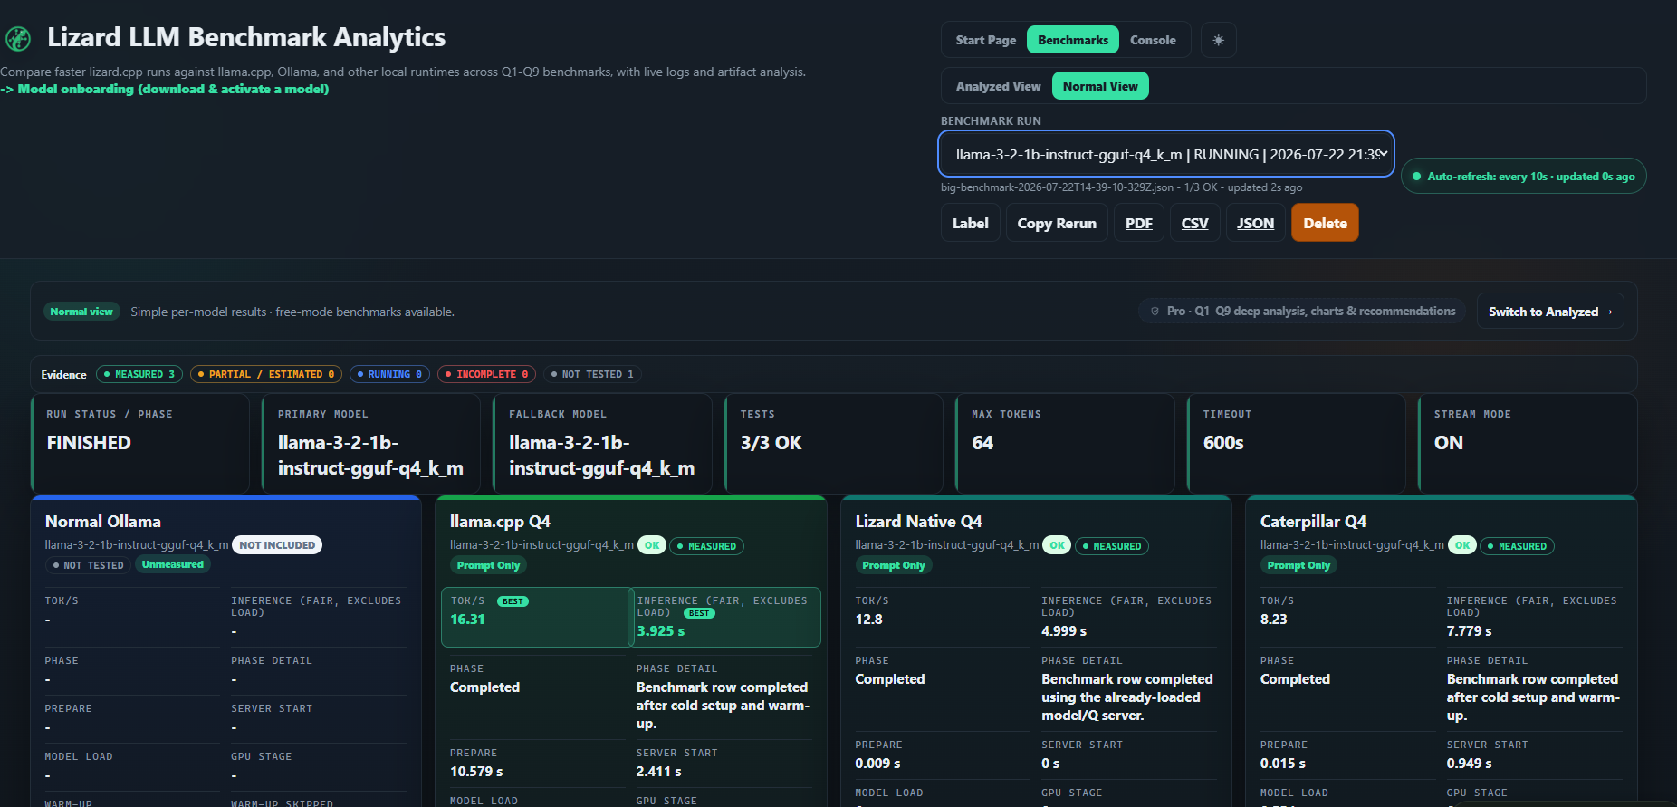
Task: Click the Primary Model name value
Action: coord(370,456)
